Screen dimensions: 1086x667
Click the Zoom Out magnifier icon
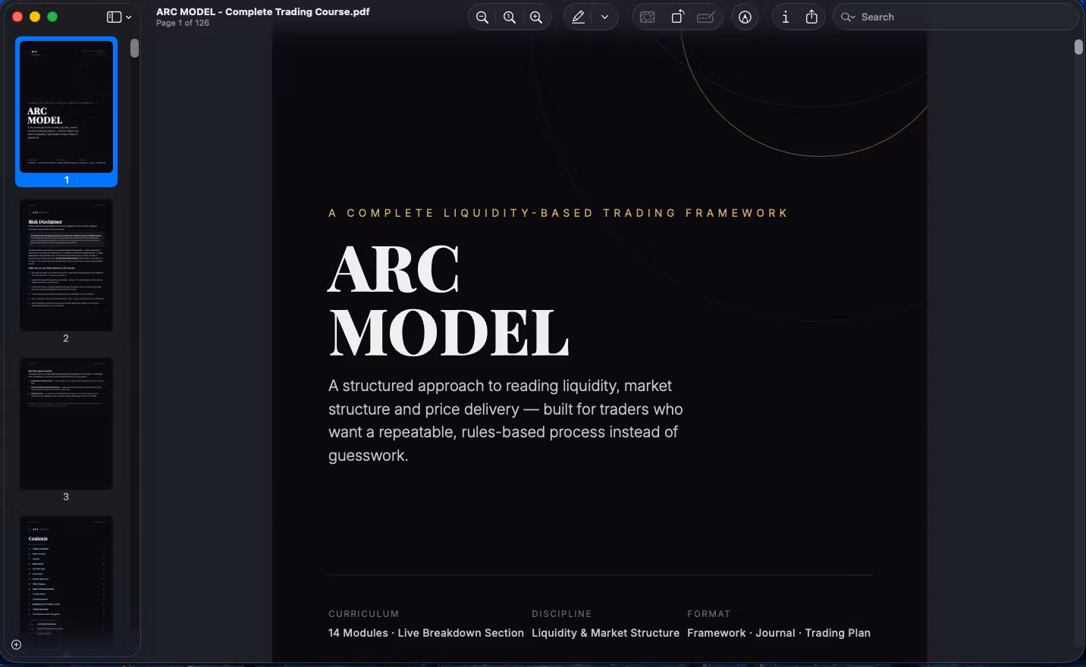point(482,17)
